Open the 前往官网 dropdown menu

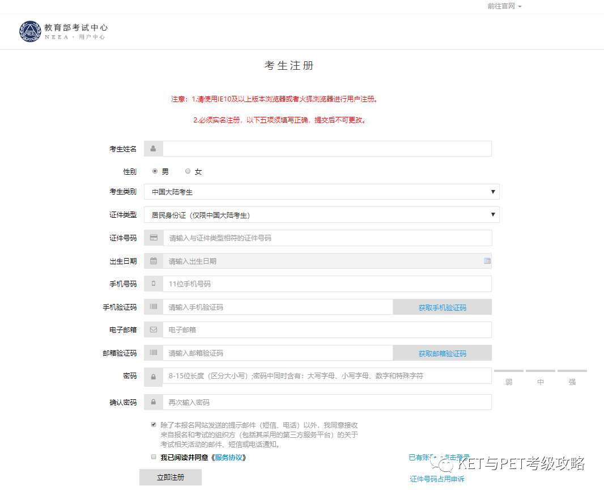504,6
